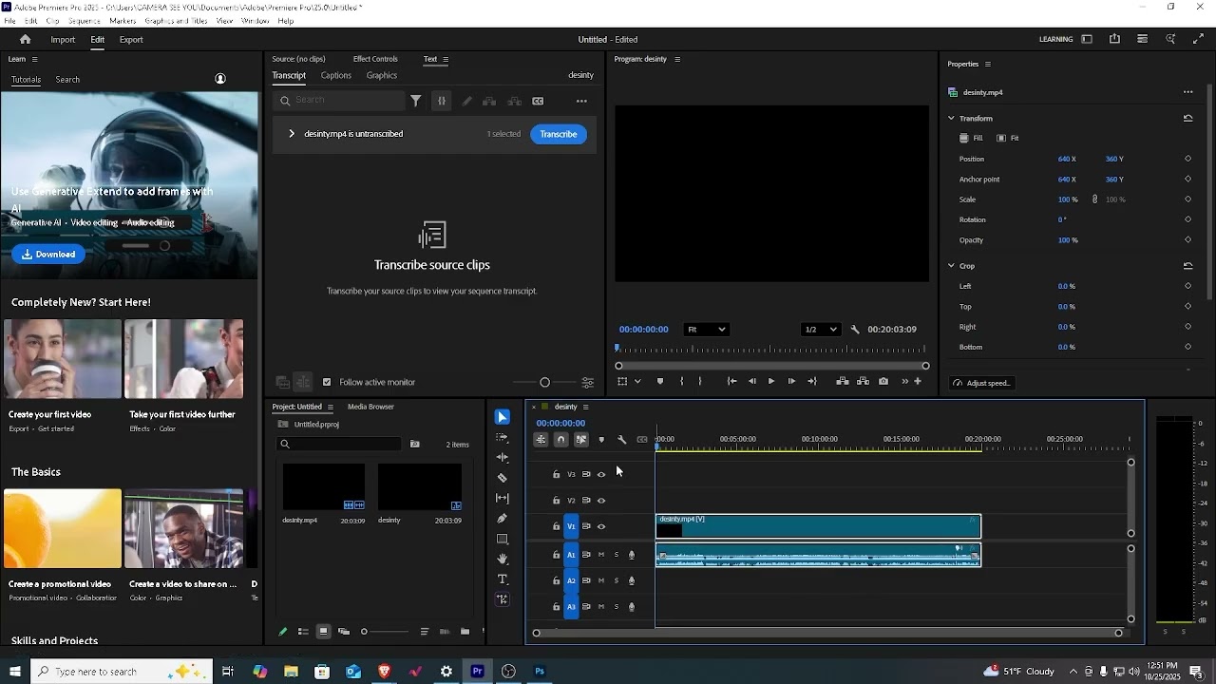Click Mark In bracket button

(682, 381)
